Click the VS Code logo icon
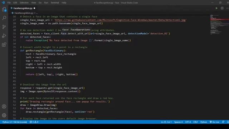The height and width of the screenshot is (129, 229). tap(3, 3)
